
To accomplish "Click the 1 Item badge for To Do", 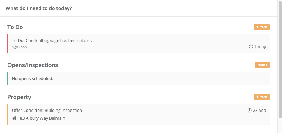I will 262,27.
